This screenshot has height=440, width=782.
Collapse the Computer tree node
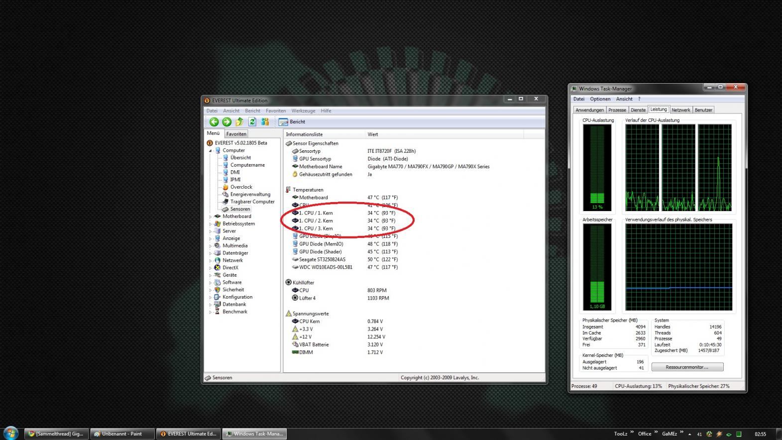210,150
